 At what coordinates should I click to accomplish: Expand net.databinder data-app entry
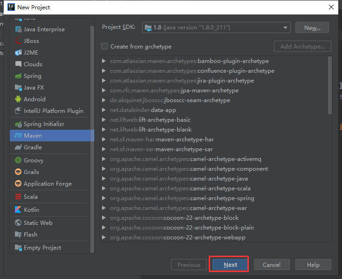(x=104, y=110)
